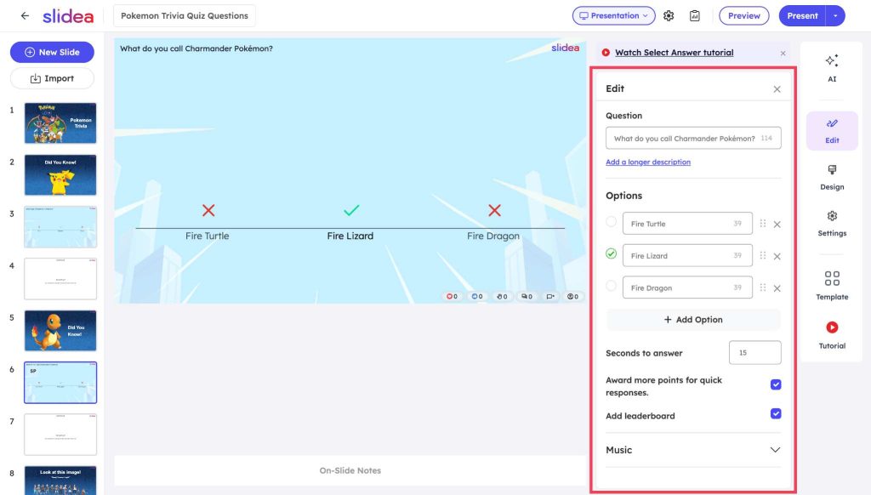Mark Fire Turtle as correct answer

611,222
